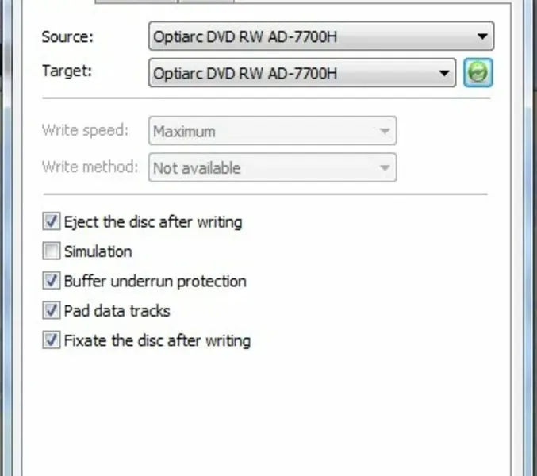Expand the Write speed dropdown
537x476 pixels.
coord(272,131)
